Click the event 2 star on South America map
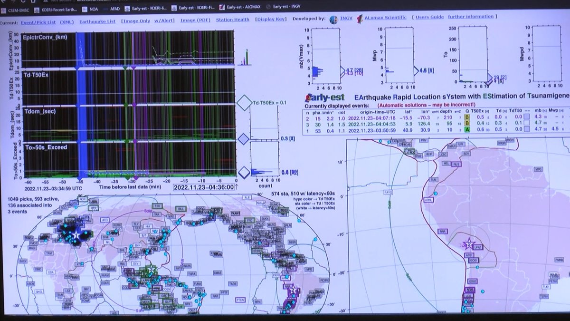 pos(469,244)
